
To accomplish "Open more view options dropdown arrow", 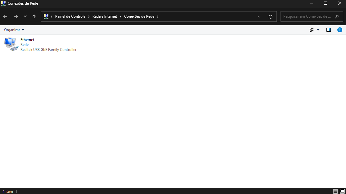I will point(318,30).
